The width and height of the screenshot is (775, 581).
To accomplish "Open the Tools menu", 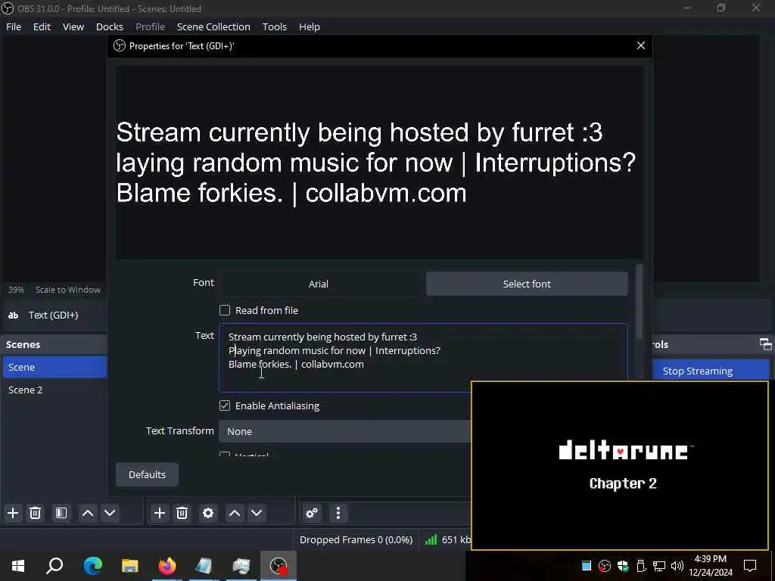I will [274, 26].
